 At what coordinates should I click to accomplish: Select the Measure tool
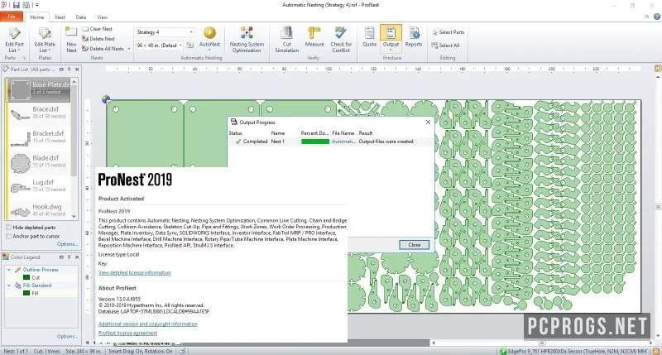coord(314,37)
